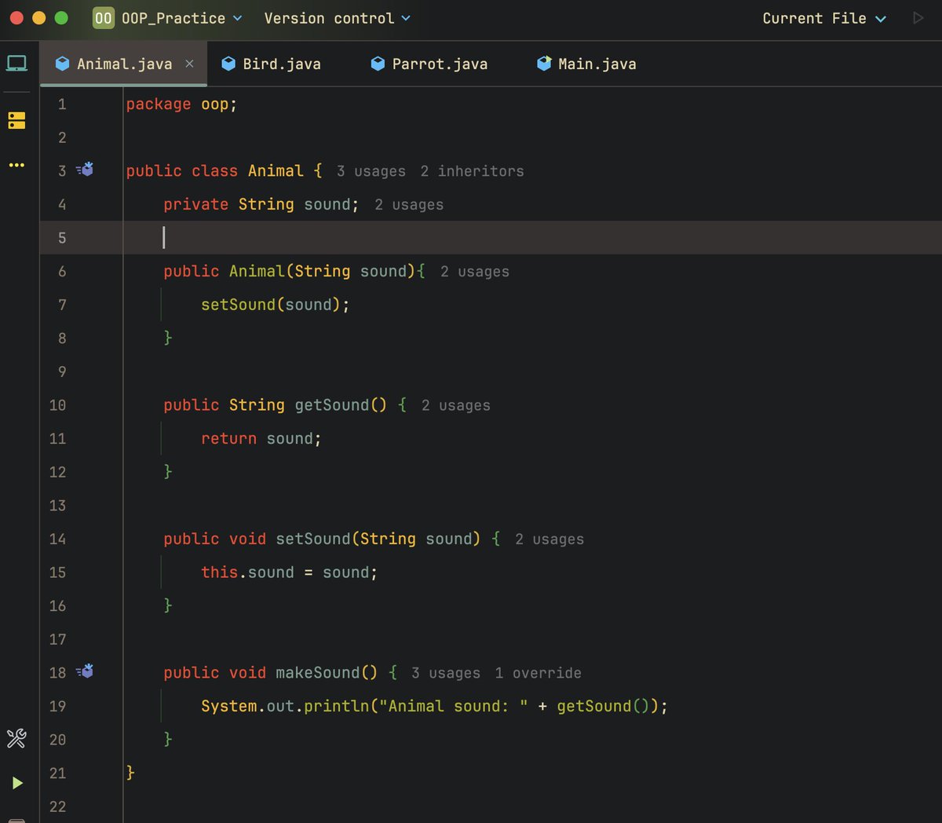This screenshot has height=823, width=942.
Task: Click the '2 inheritors' hint on line 3
Action: click(x=472, y=171)
